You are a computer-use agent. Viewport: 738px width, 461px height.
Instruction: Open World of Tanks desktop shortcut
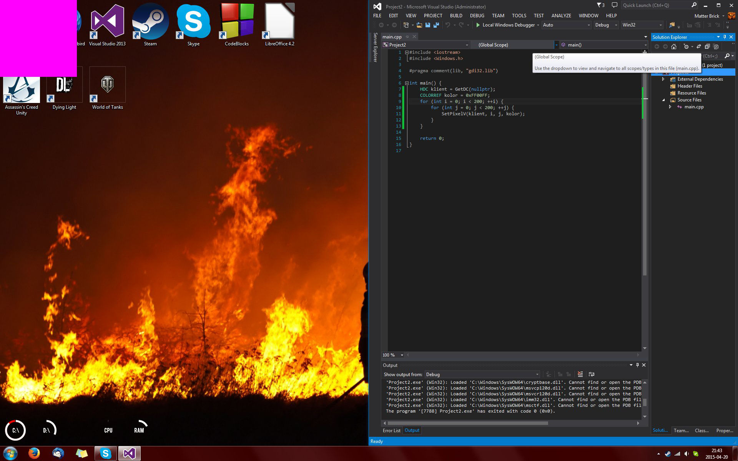pyautogui.click(x=108, y=88)
